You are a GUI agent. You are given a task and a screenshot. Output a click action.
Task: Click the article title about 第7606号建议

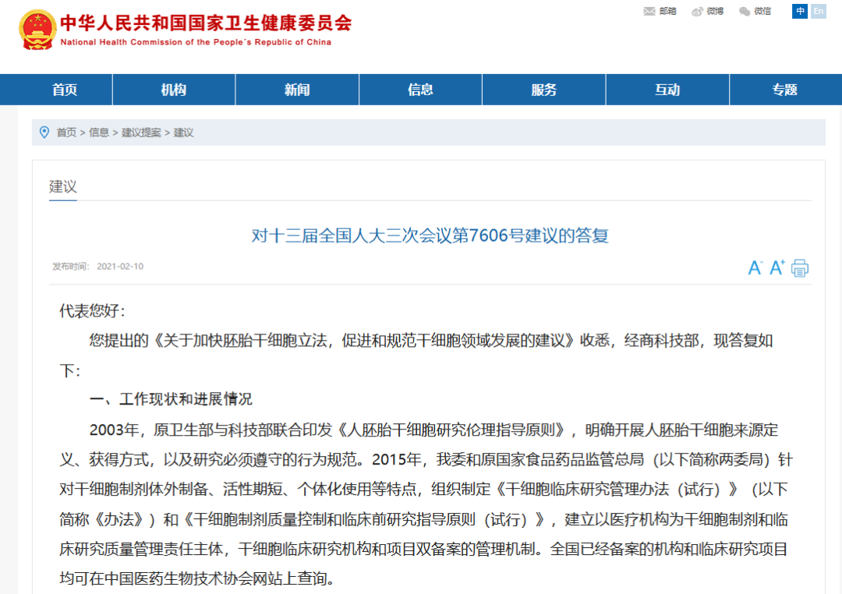coord(430,235)
